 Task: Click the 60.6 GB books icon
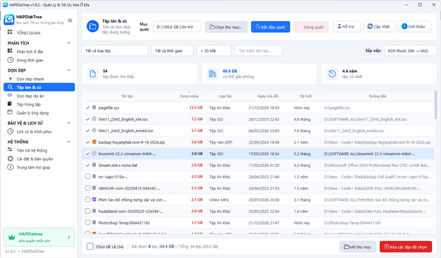point(212,73)
